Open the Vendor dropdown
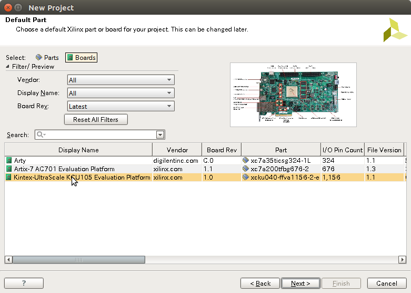The height and width of the screenshot is (293, 411). 121,80
